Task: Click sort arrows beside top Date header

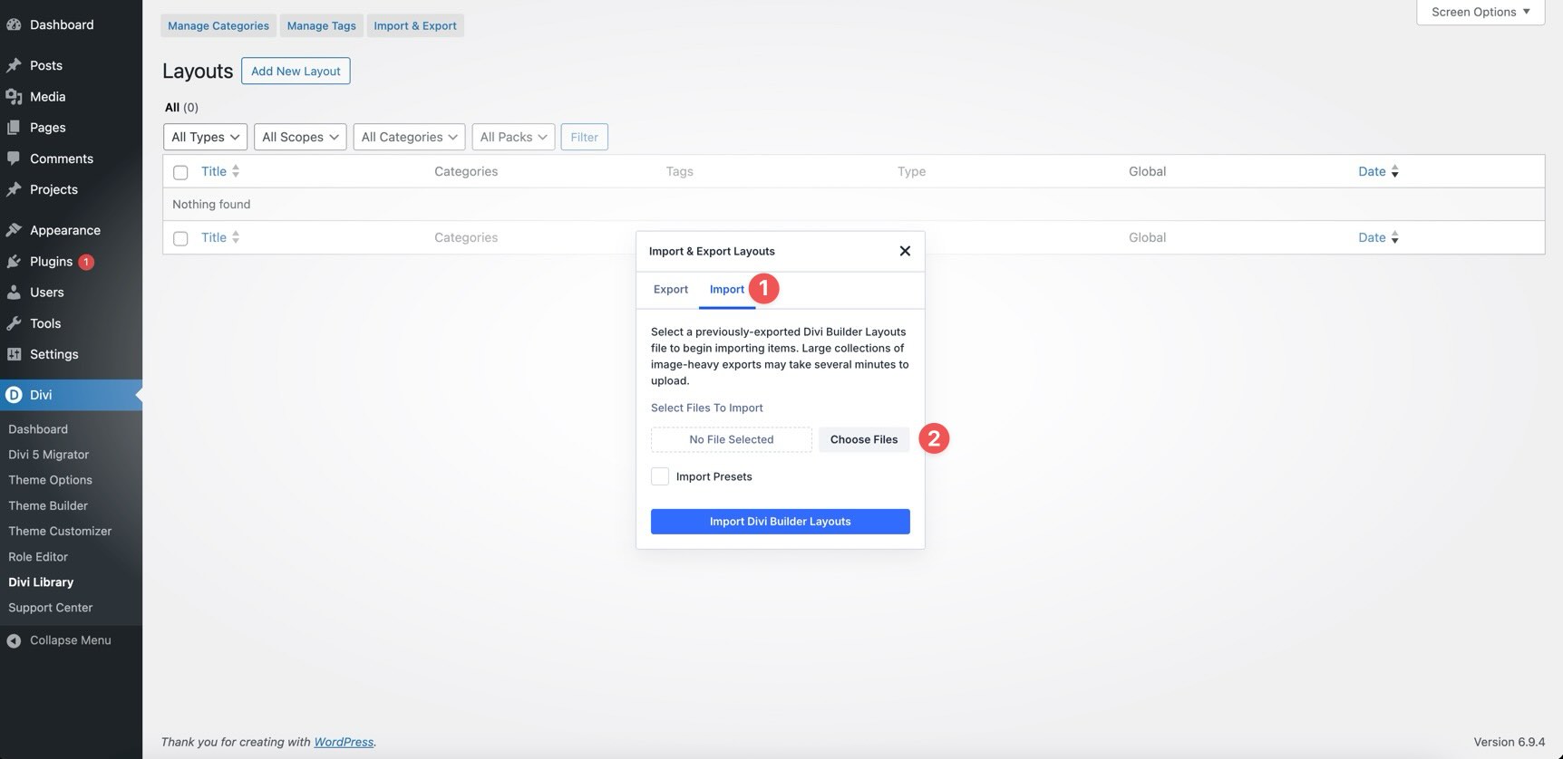Action: click(1394, 171)
